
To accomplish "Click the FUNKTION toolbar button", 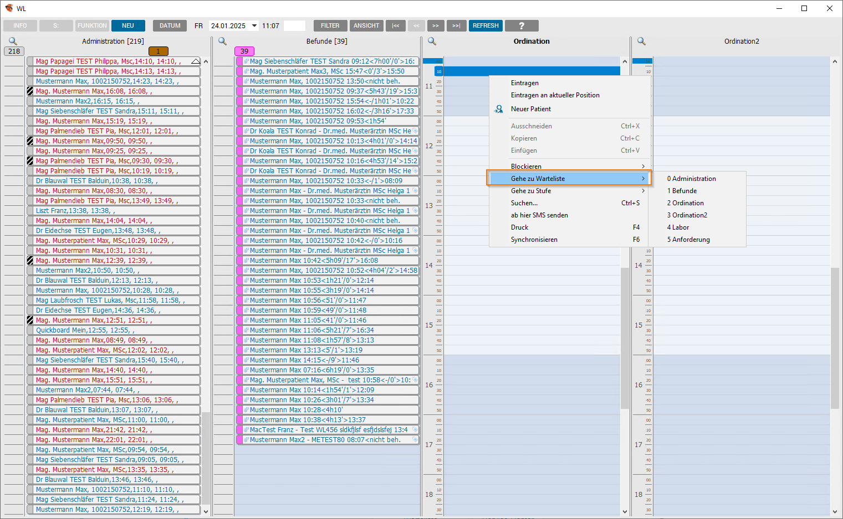I will coord(92,25).
